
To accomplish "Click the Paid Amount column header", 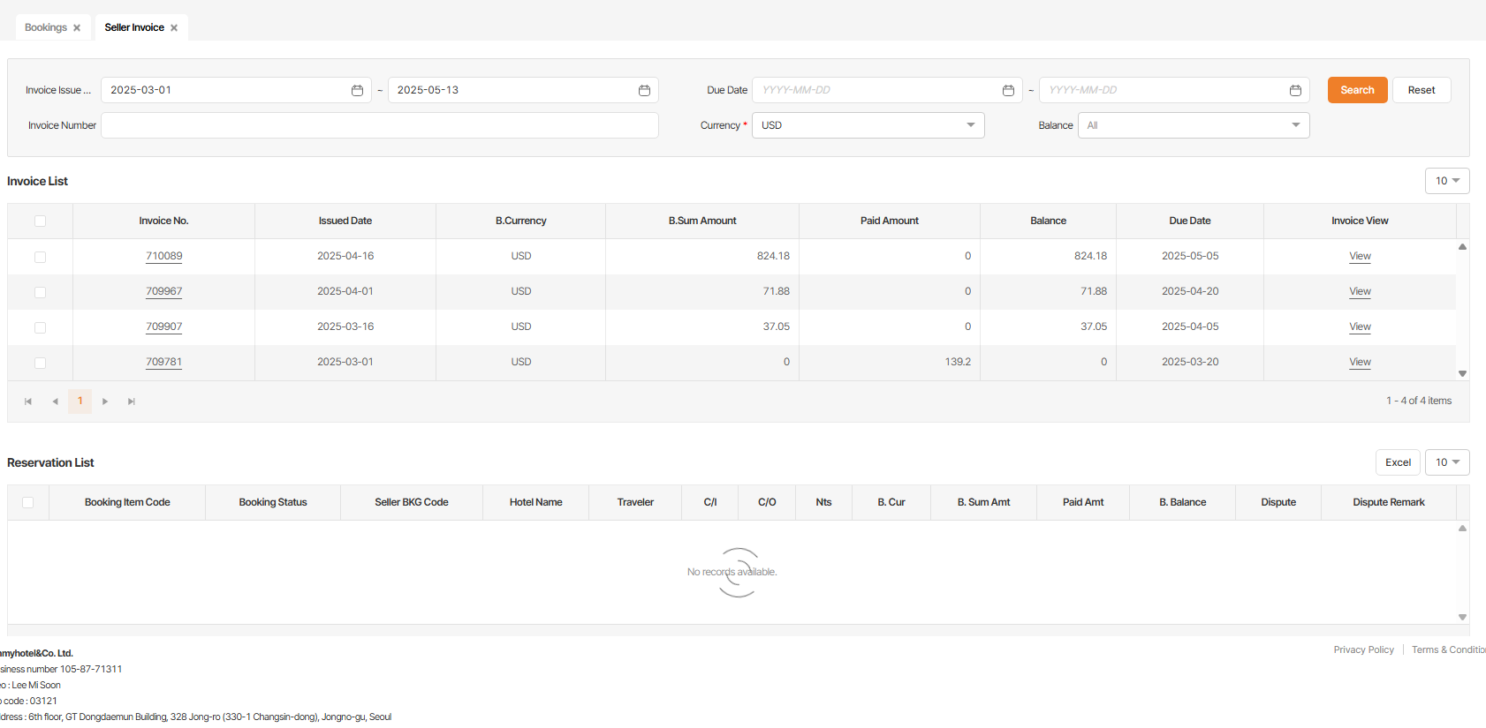I will [x=890, y=221].
